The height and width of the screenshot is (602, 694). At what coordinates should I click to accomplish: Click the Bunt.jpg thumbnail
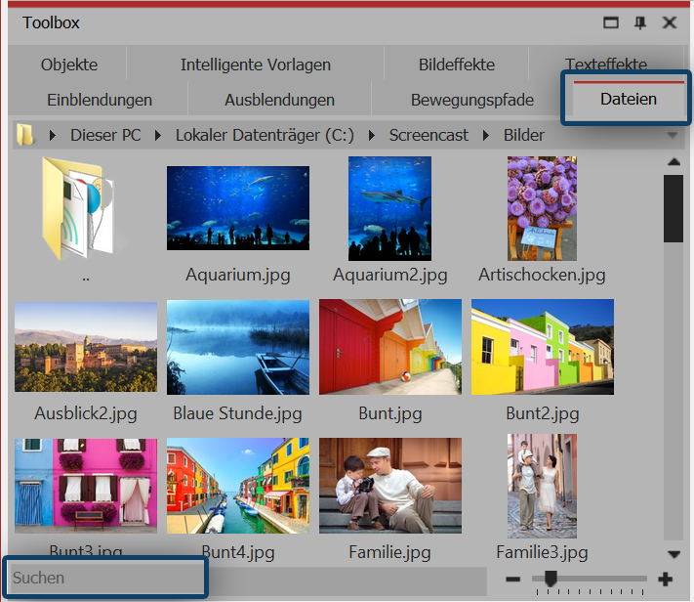coord(389,347)
